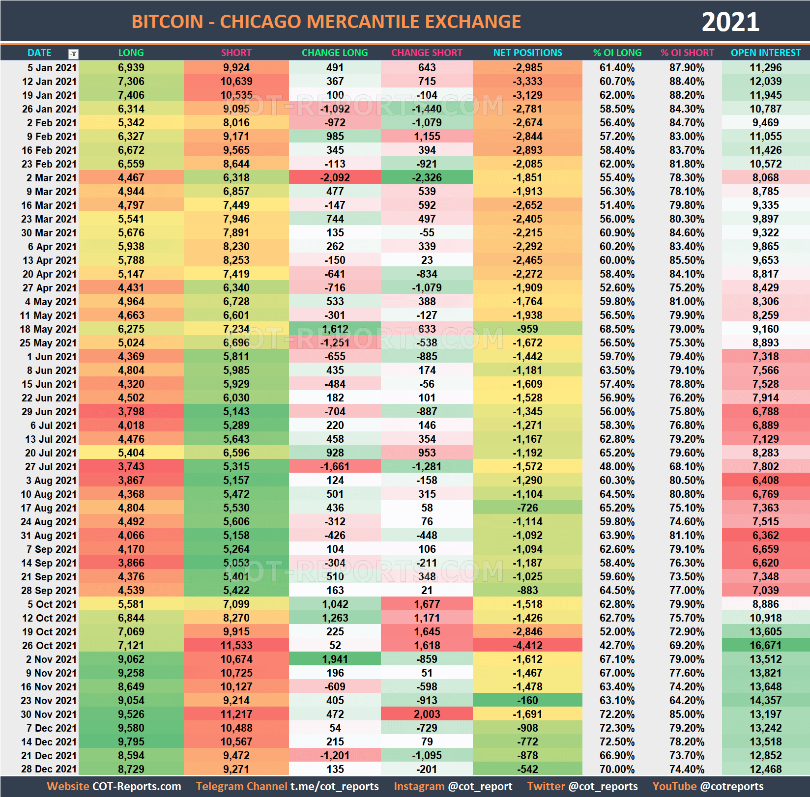
Task: Click the CHANGE SHORT column header
Action: point(426,53)
